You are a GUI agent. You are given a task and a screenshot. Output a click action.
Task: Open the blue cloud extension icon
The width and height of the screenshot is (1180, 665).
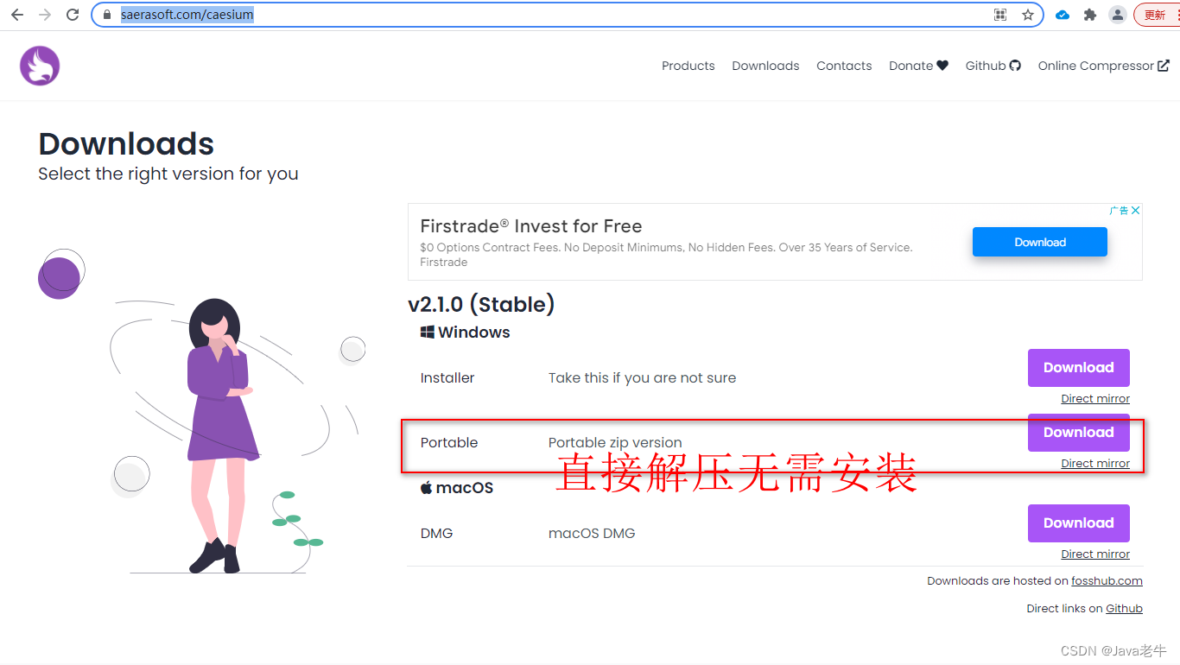coord(1063,15)
